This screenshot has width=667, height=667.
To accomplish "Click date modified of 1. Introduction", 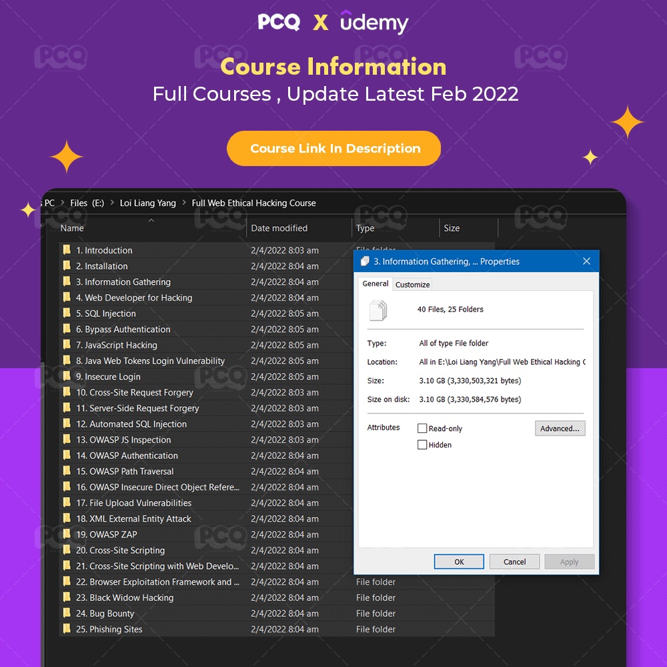I will tap(285, 250).
